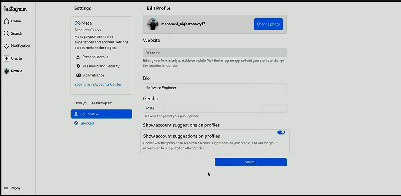
Task: Open Personal details
Action: 92,57
